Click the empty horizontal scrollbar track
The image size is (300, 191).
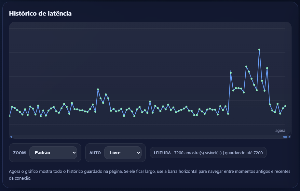click(x=146, y=137)
